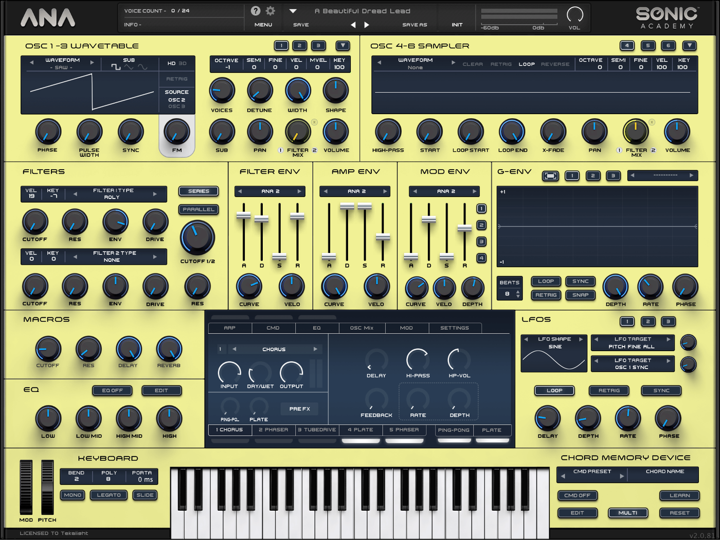
Task: Select oscillator 2 number button
Action: click(299, 46)
